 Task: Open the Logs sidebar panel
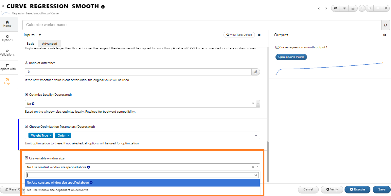pyautogui.click(x=7, y=81)
